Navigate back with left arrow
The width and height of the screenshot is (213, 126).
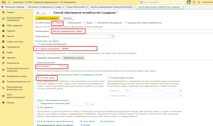(38, 13)
